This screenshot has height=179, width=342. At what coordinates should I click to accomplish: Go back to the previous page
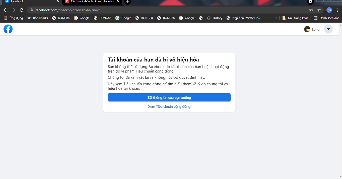tap(6, 10)
